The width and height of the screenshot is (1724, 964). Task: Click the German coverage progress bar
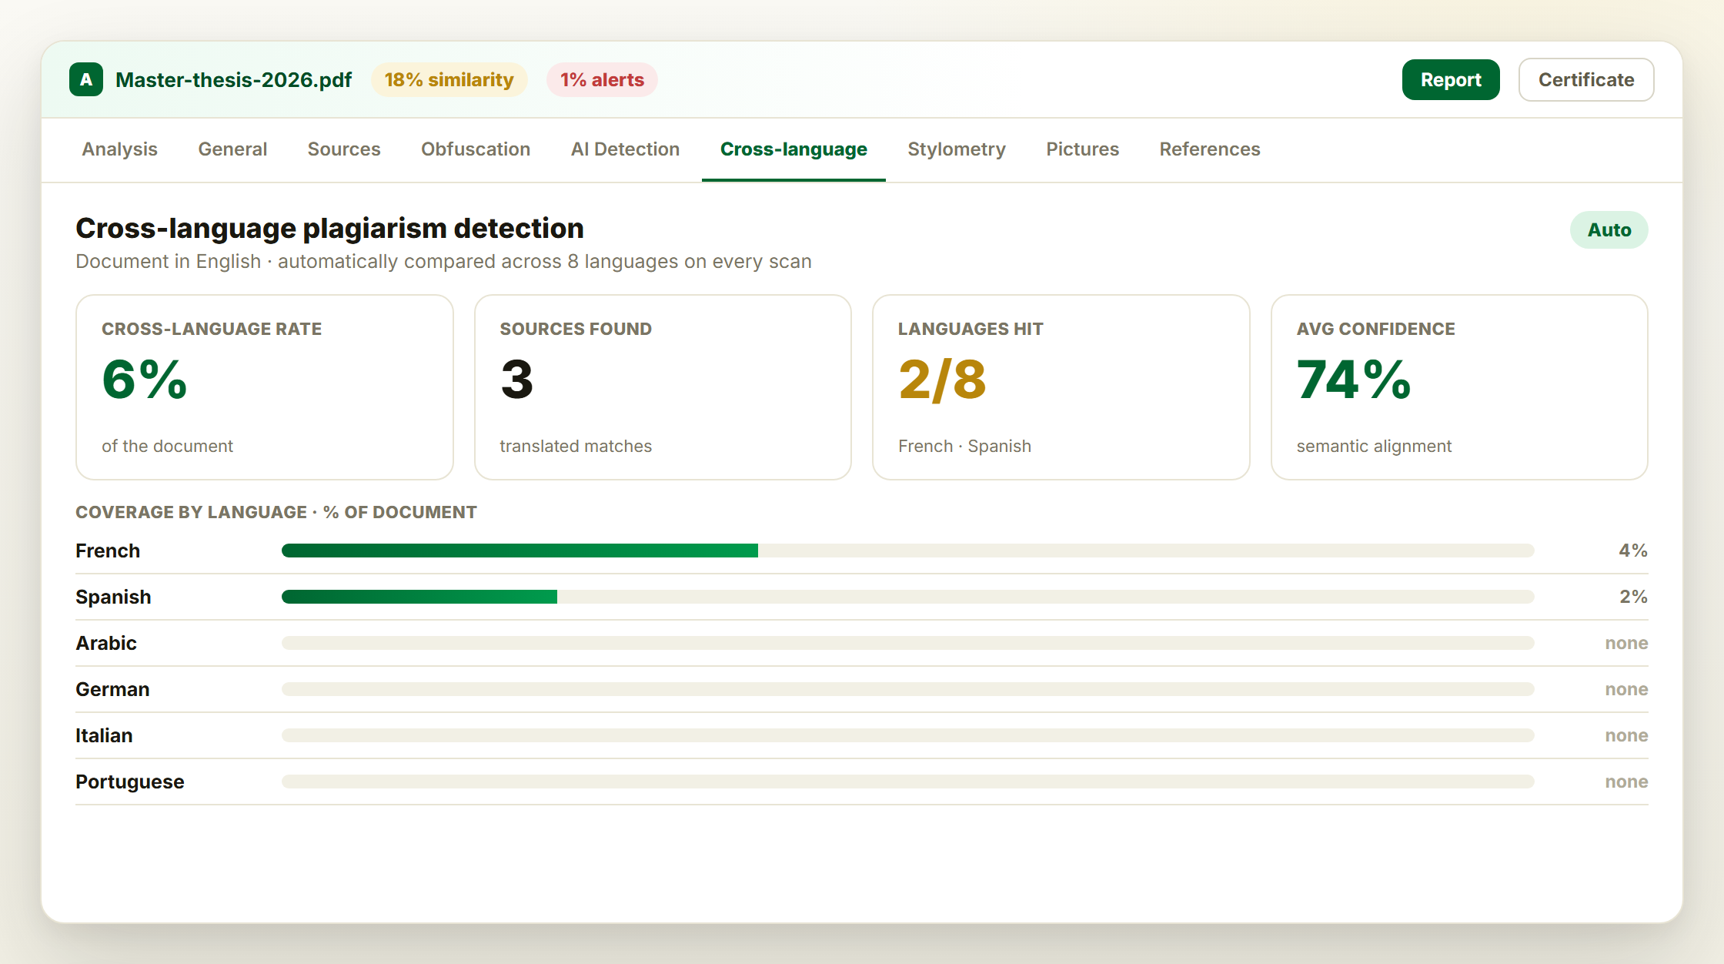pyautogui.click(x=908, y=689)
